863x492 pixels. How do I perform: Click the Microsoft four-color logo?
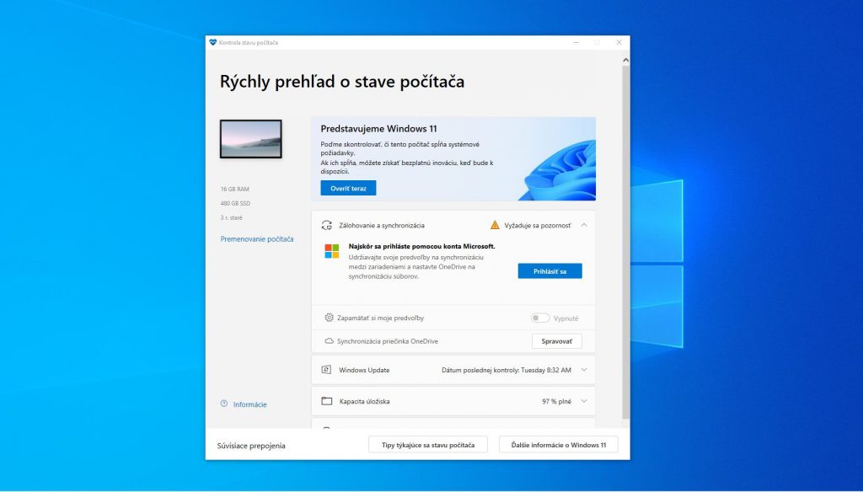click(x=332, y=252)
